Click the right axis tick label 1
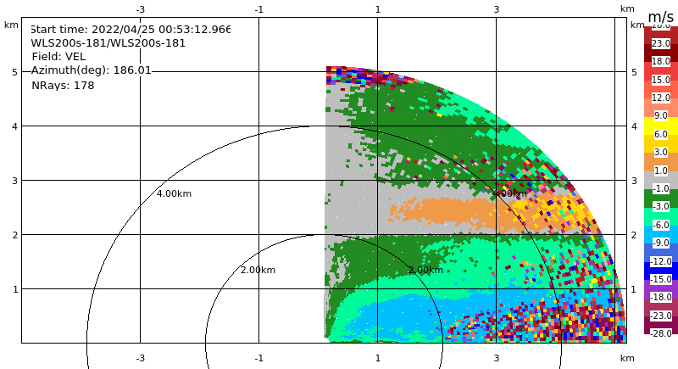Image resolution: width=678 pixels, height=369 pixels. click(634, 289)
